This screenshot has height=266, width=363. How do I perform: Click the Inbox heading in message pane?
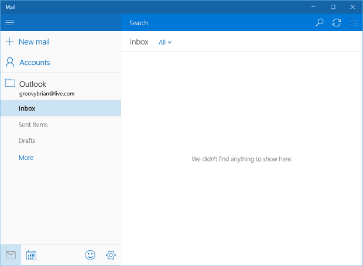click(139, 42)
